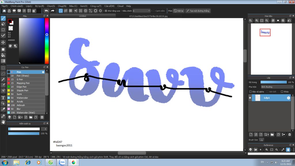295x166 pixels.
Task: Delete brush using the trash icon
Action: coord(42,117)
